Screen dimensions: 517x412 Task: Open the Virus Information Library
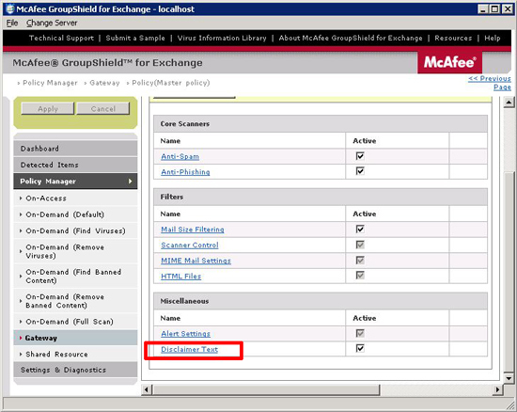[222, 38]
